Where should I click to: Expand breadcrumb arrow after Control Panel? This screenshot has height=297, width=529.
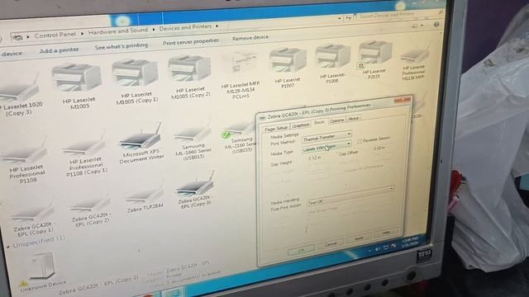(x=82, y=33)
